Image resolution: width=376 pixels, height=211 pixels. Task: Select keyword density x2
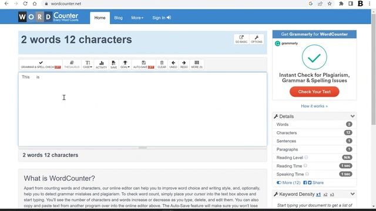tap(325, 195)
